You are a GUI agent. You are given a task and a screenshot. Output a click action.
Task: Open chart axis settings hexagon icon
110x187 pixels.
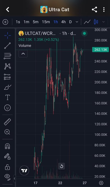coord(101,183)
